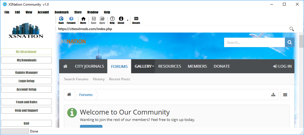Open the Recent Posts link

[x=119, y=79]
